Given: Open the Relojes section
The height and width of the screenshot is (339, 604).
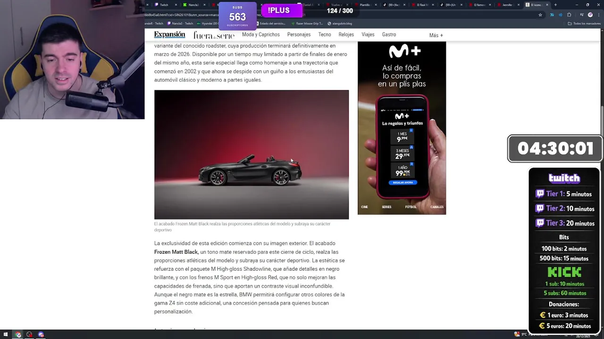Looking at the screenshot, I should tap(346, 34).
